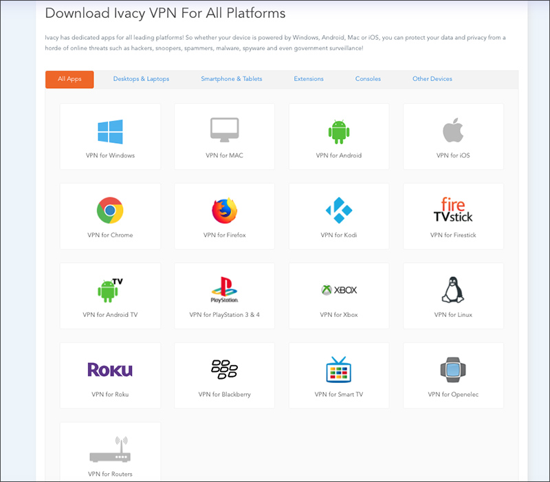This screenshot has width=550, height=482.
Task: Open the VPN for Firefox link
Action: (225, 235)
